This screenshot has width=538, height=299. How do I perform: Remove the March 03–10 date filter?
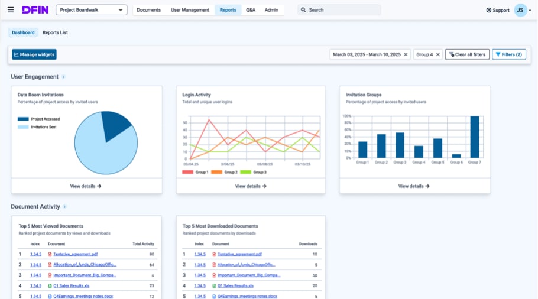coord(406,54)
